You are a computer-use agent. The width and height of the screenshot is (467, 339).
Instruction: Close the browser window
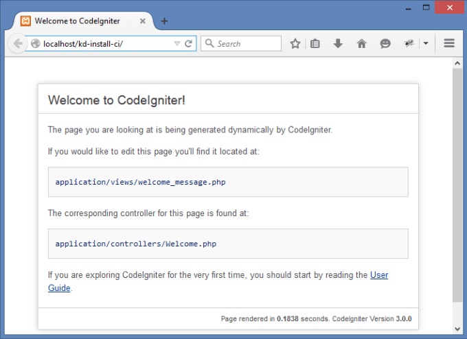click(x=450, y=8)
